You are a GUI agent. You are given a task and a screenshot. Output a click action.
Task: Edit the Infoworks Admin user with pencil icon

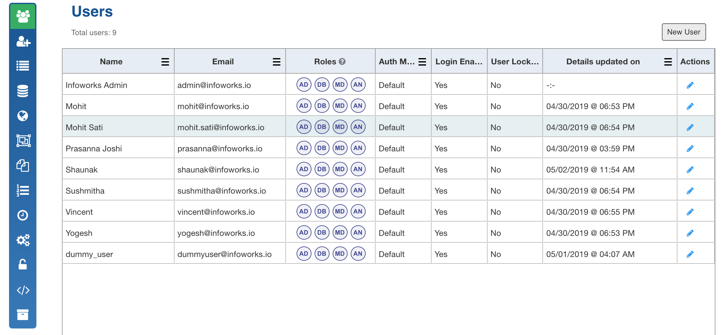[690, 85]
